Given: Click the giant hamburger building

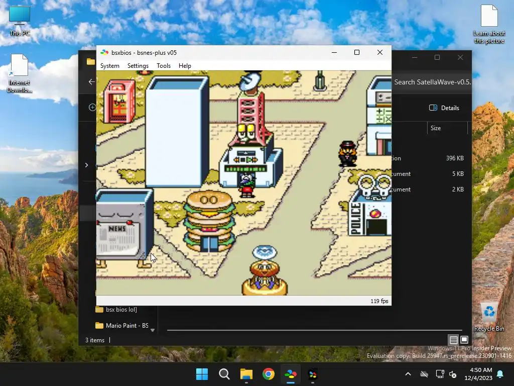Looking at the screenshot, I should point(209,222).
